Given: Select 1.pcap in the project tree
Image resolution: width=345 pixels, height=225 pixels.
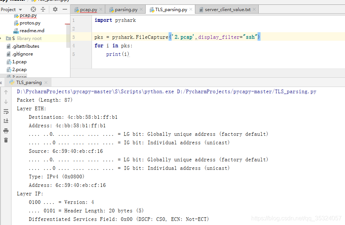Looking at the screenshot, I should tap(19, 62).
